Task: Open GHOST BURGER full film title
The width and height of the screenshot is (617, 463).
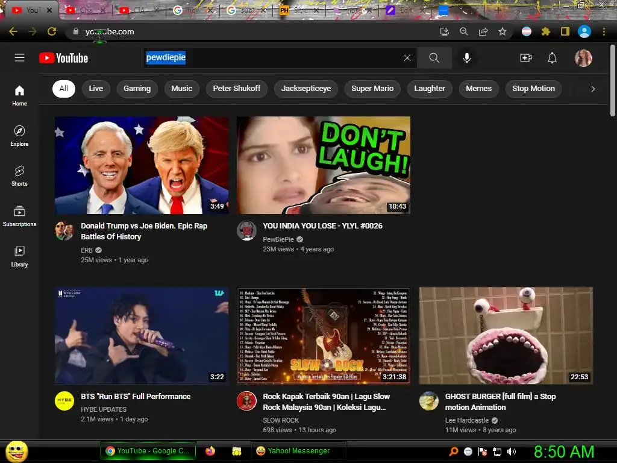Action: [500, 402]
